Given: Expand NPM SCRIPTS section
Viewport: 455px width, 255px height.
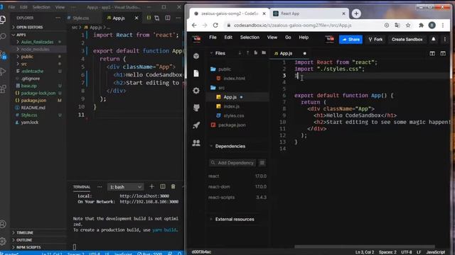Looking at the screenshot, I should [28, 247].
